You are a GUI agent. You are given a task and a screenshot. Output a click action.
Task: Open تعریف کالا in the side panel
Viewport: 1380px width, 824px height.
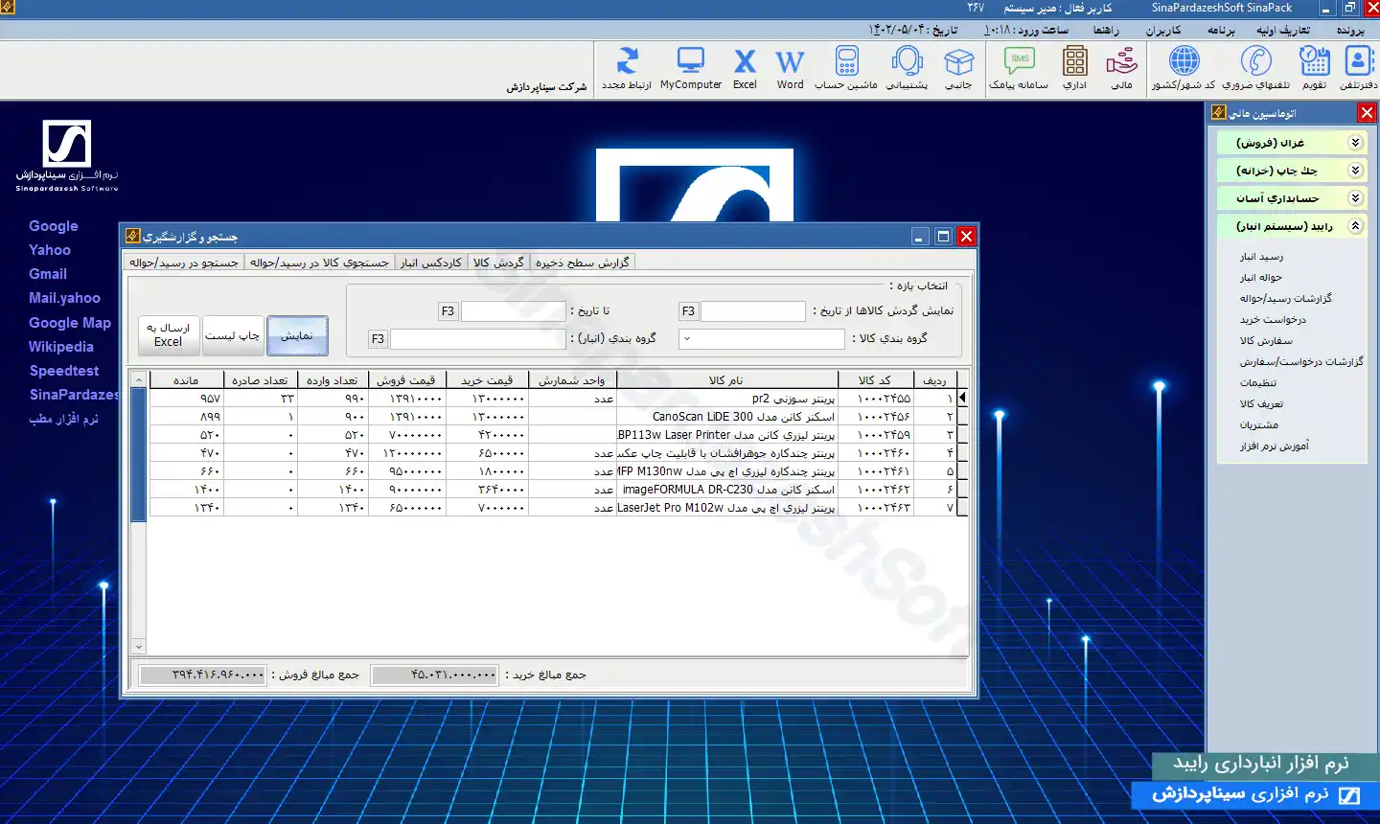point(1261,404)
